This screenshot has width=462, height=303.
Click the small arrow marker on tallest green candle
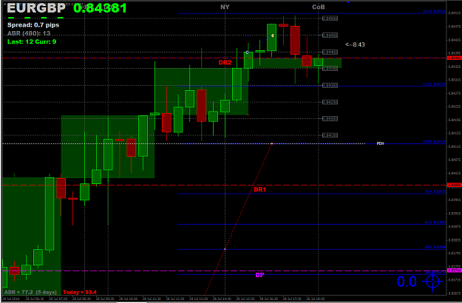point(273,35)
